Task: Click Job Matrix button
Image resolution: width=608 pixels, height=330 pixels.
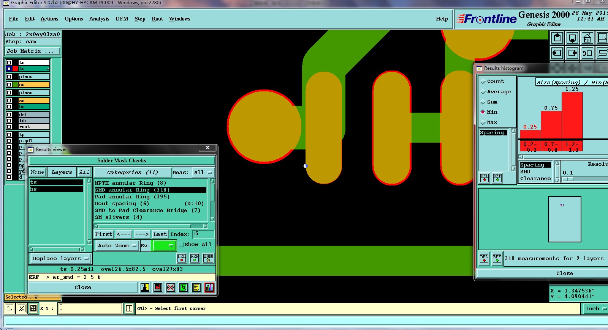Action: pos(32,51)
